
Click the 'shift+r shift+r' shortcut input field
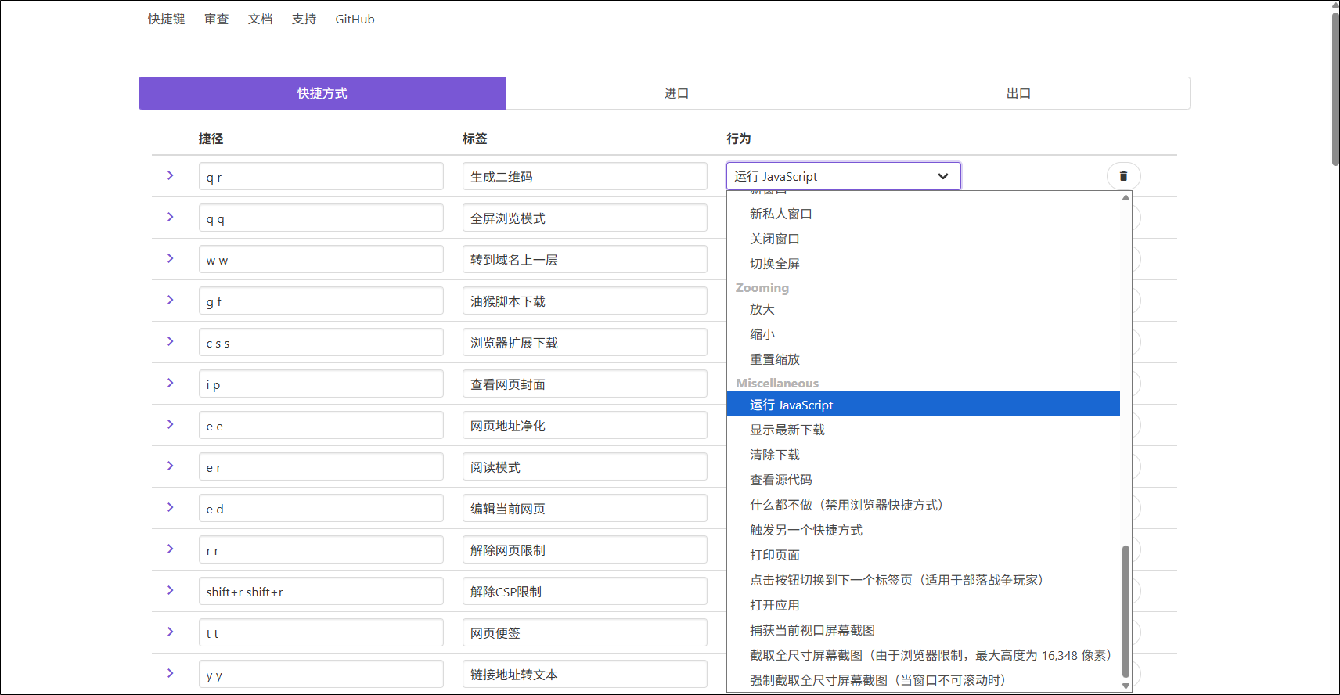[x=321, y=592]
